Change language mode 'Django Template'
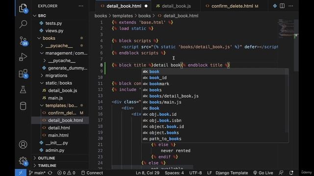Image resolution: width=314 pixels, height=176 pixels. 232,173
